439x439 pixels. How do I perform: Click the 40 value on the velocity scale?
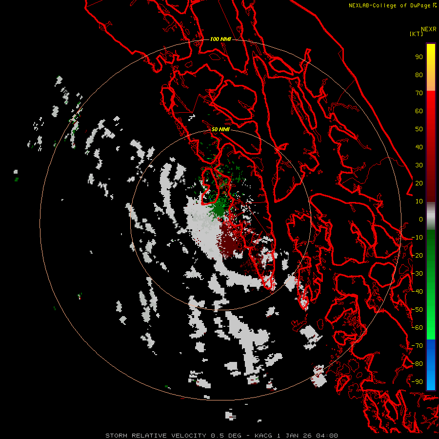pos(419,147)
